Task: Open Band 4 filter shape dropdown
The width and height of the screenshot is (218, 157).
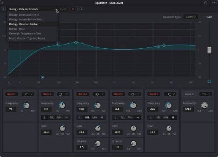Action: tap(134, 94)
